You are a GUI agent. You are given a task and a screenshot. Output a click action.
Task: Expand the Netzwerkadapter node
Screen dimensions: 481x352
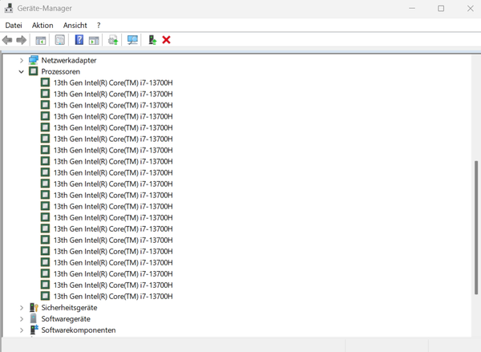22,60
